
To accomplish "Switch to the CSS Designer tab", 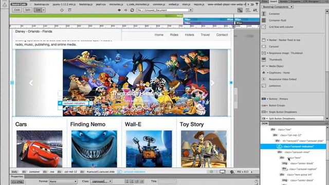I will (311, 1).
